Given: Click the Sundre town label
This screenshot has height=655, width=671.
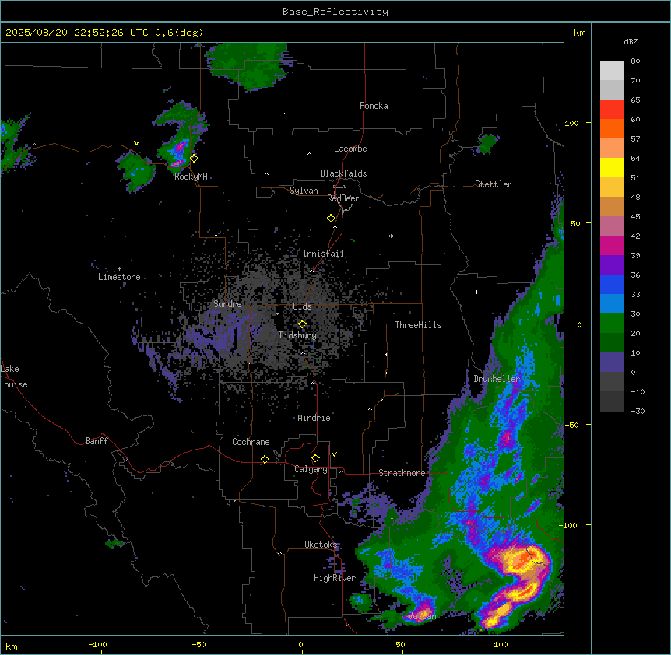Looking at the screenshot, I should (227, 304).
